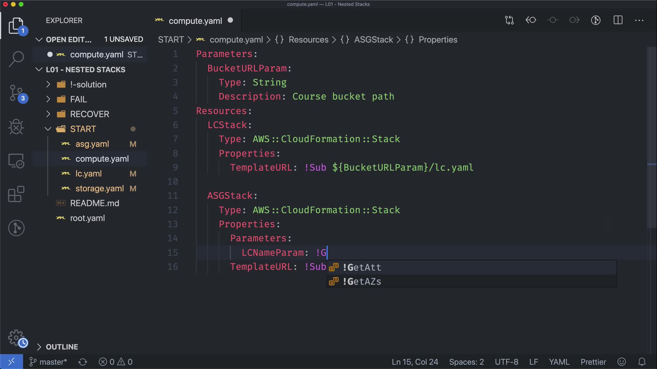Collapse the START folder
Viewport: 657px width, 369px height.
[83, 129]
